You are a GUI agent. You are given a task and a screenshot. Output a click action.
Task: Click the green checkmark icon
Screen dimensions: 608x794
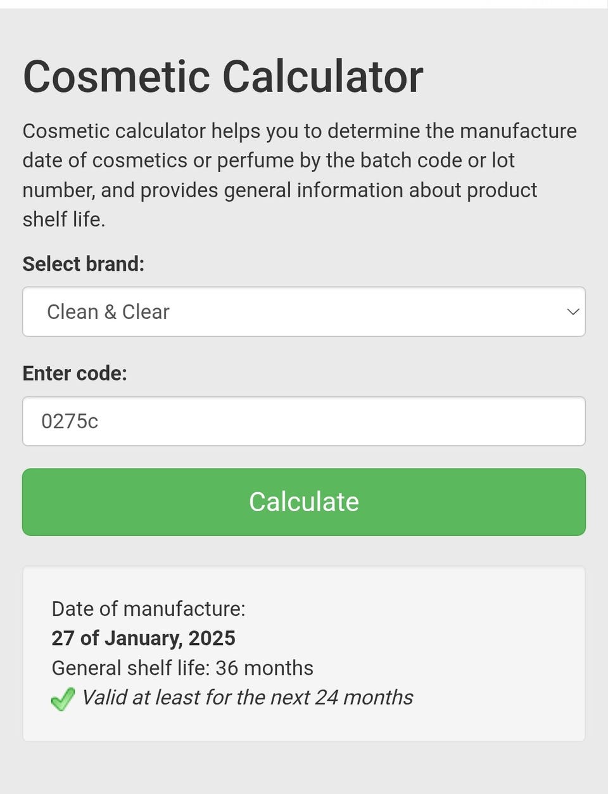point(63,699)
